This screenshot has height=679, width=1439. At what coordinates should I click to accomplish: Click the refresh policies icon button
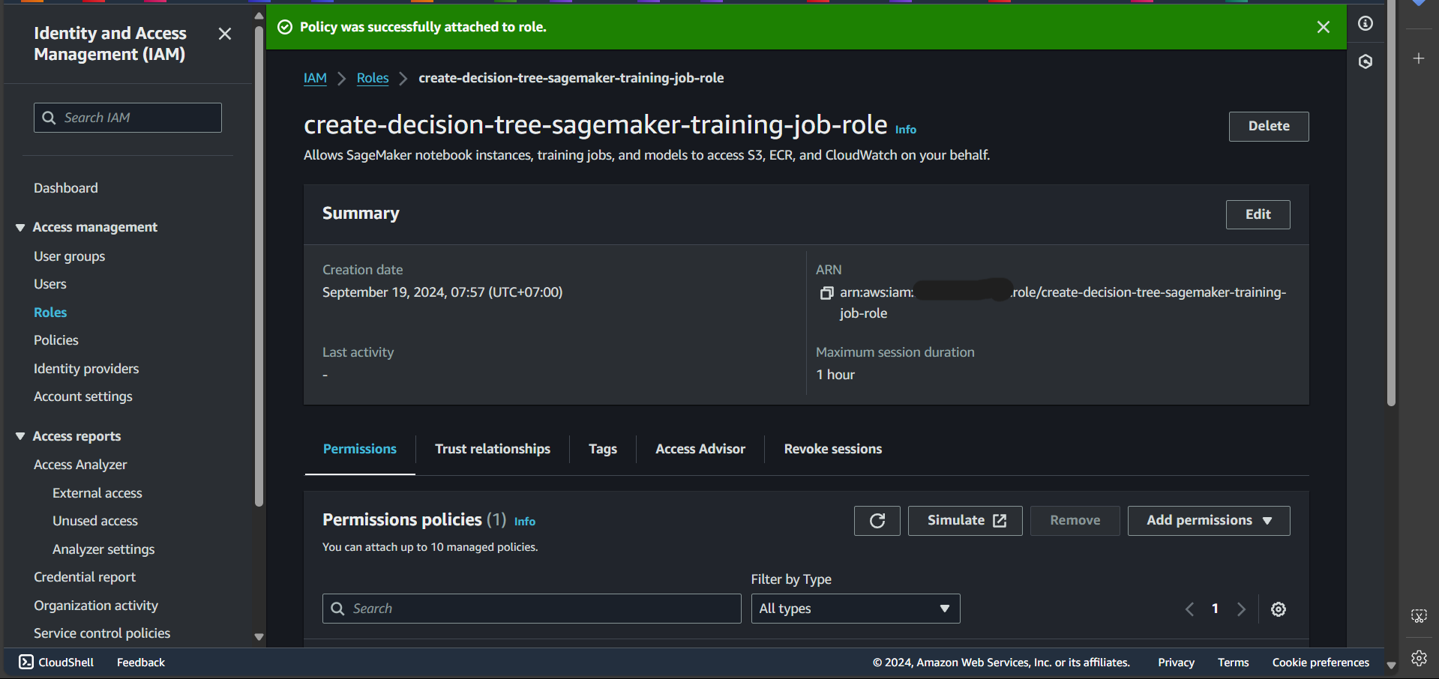[x=877, y=521]
